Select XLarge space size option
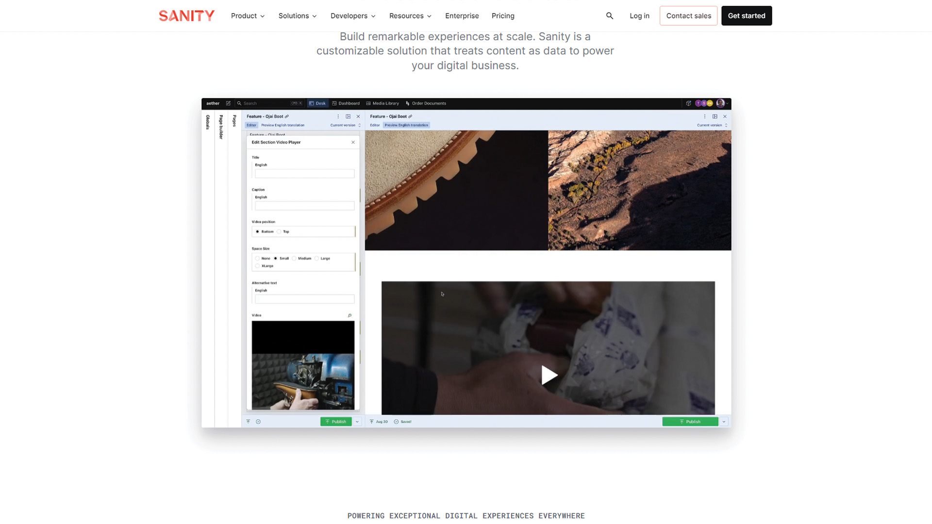This screenshot has width=932, height=524. [x=257, y=266]
